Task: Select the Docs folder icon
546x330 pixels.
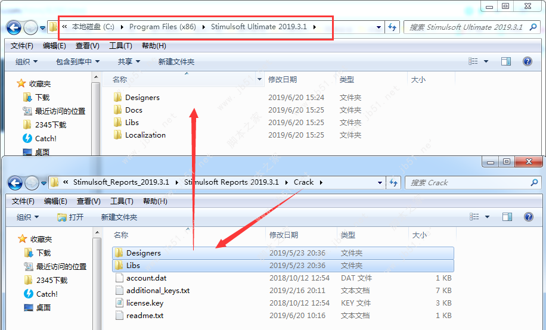Action: pyautogui.click(x=117, y=110)
